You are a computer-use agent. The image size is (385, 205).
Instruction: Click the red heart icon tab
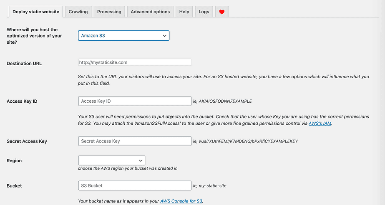coord(221,12)
